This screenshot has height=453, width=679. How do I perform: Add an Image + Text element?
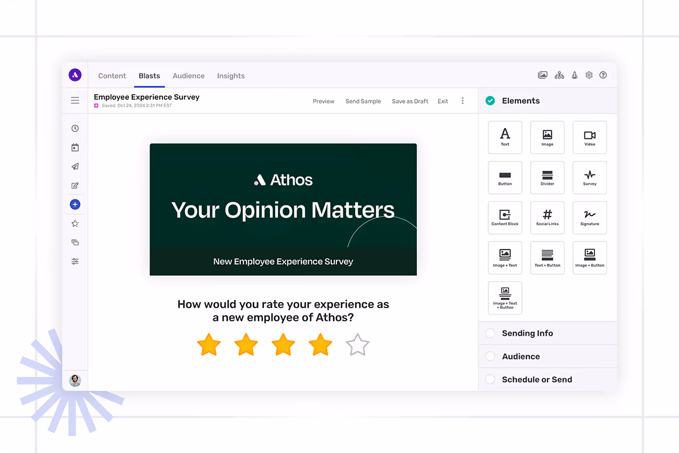coord(505,258)
